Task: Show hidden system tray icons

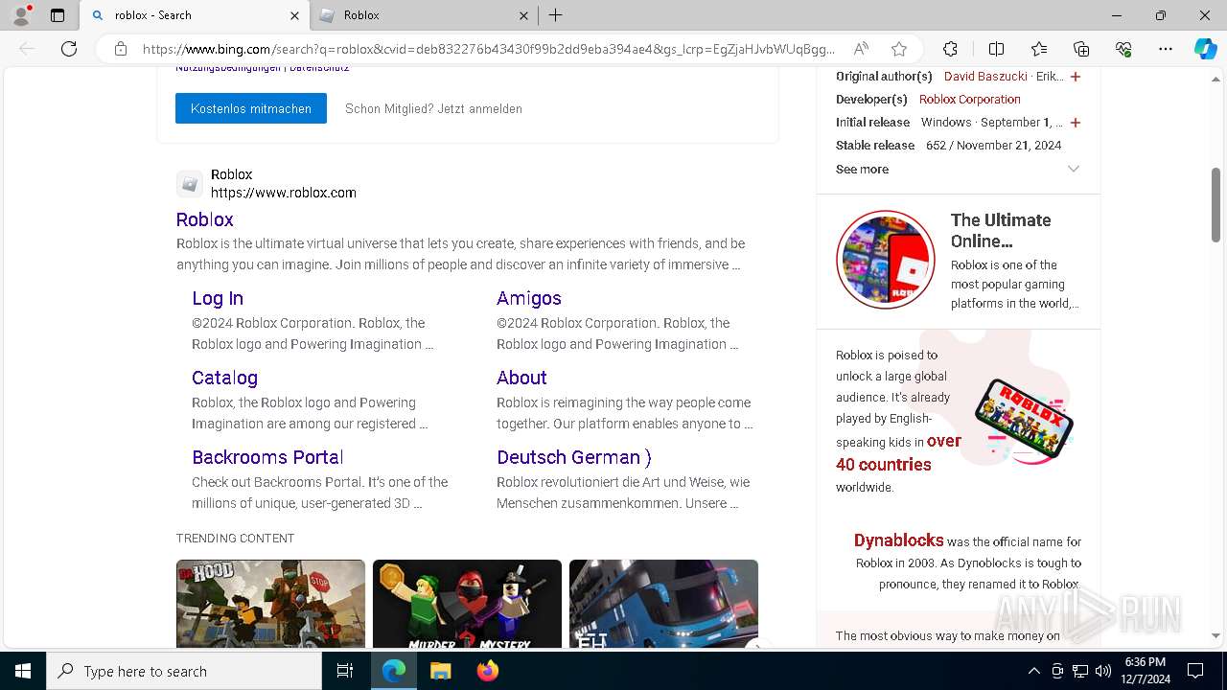Action: (1033, 671)
